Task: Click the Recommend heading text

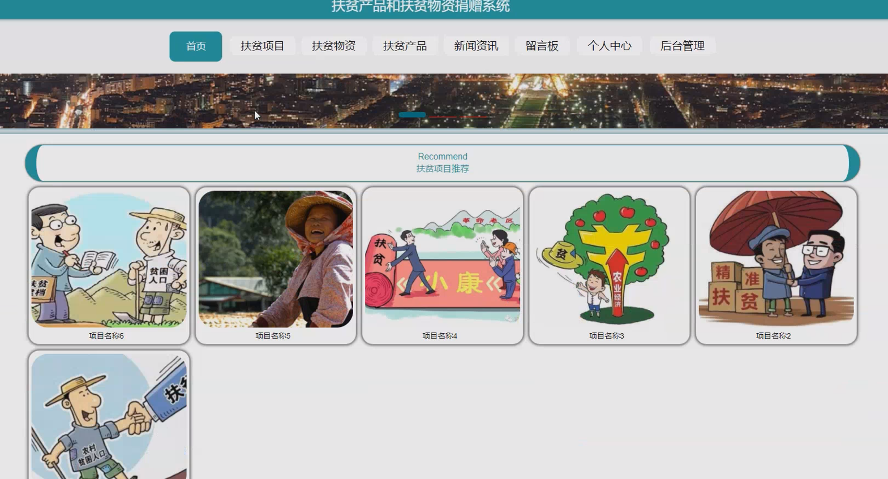Action: (x=443, y=157)
